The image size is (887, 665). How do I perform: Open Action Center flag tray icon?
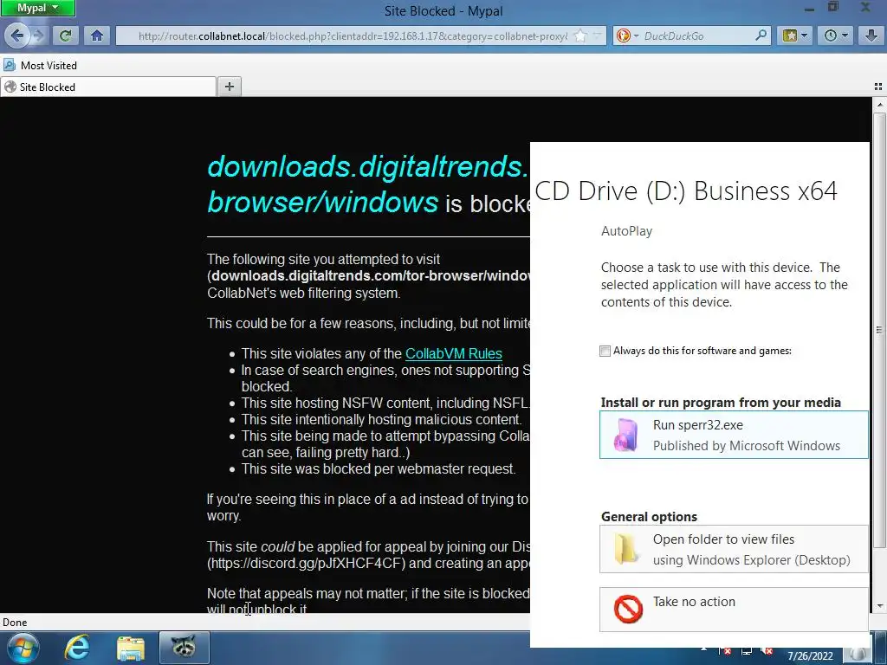725,651
